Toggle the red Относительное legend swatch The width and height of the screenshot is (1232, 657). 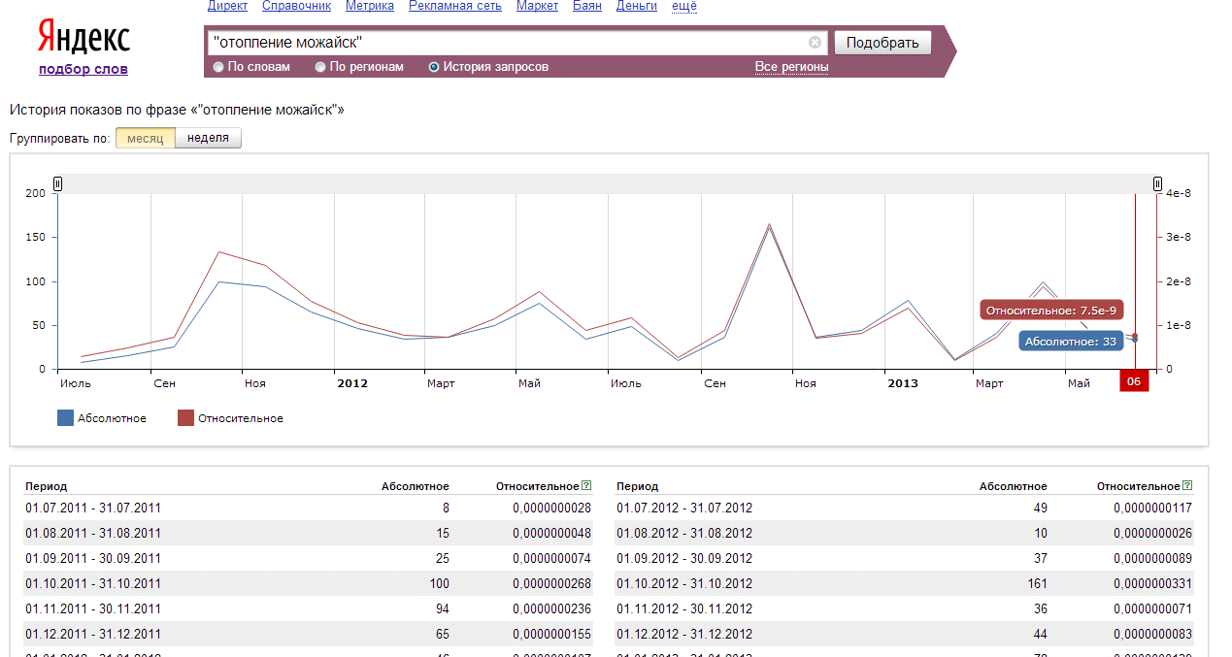pyautogui.click(x=185, y=418)
